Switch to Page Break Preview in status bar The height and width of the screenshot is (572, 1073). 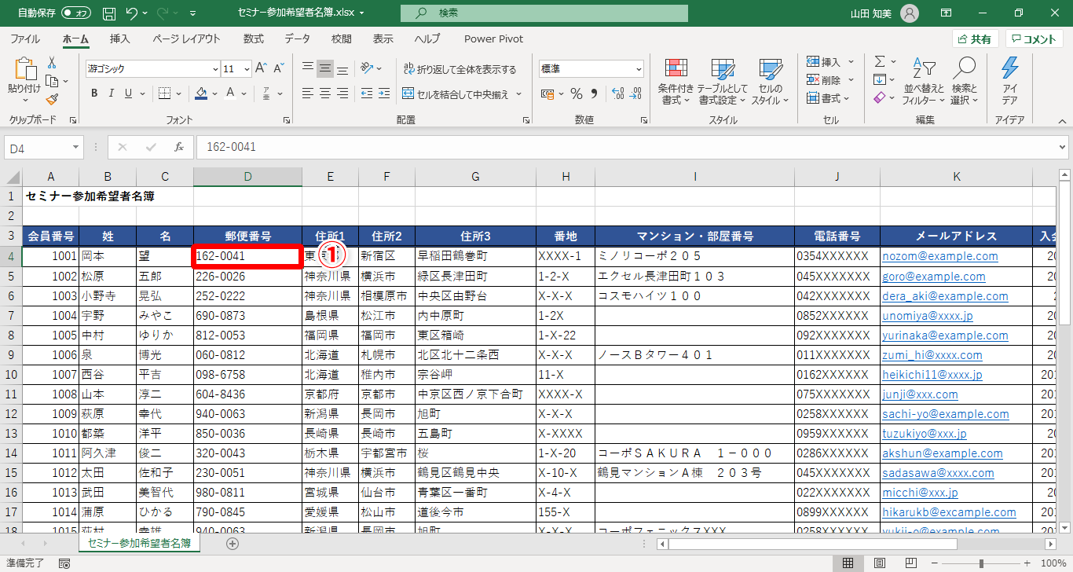coord(911,563)
